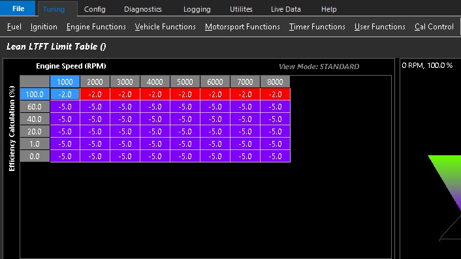Viewport: 461px width, 259px height.
Task: Open the Vehicle Functions submenu
Action: pyautogui.click(x=165, y=27)
